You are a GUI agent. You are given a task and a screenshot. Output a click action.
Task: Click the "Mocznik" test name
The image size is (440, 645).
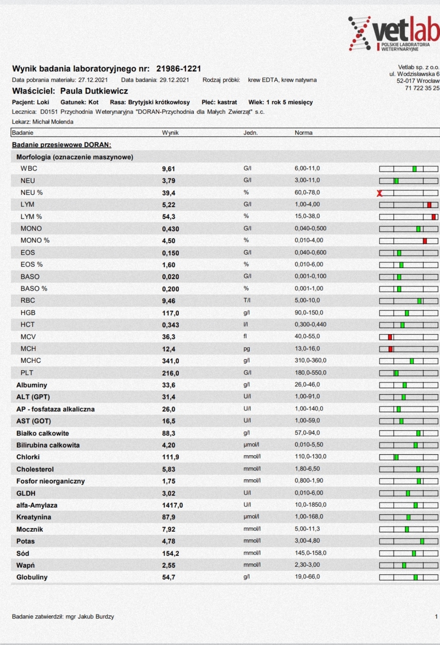coord(29,529)
